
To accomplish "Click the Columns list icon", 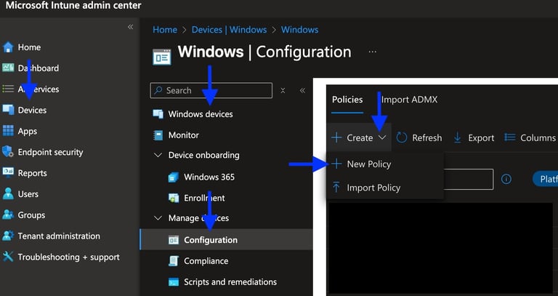I will click(510, 137).
